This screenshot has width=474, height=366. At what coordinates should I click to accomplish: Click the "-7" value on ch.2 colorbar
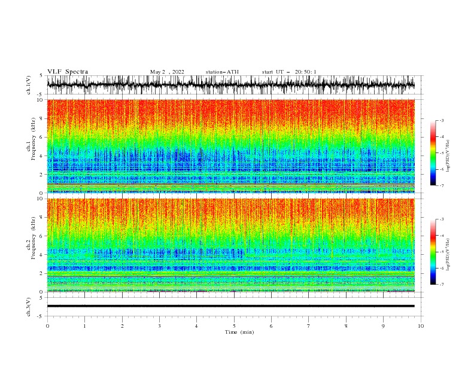click(441, 284)
